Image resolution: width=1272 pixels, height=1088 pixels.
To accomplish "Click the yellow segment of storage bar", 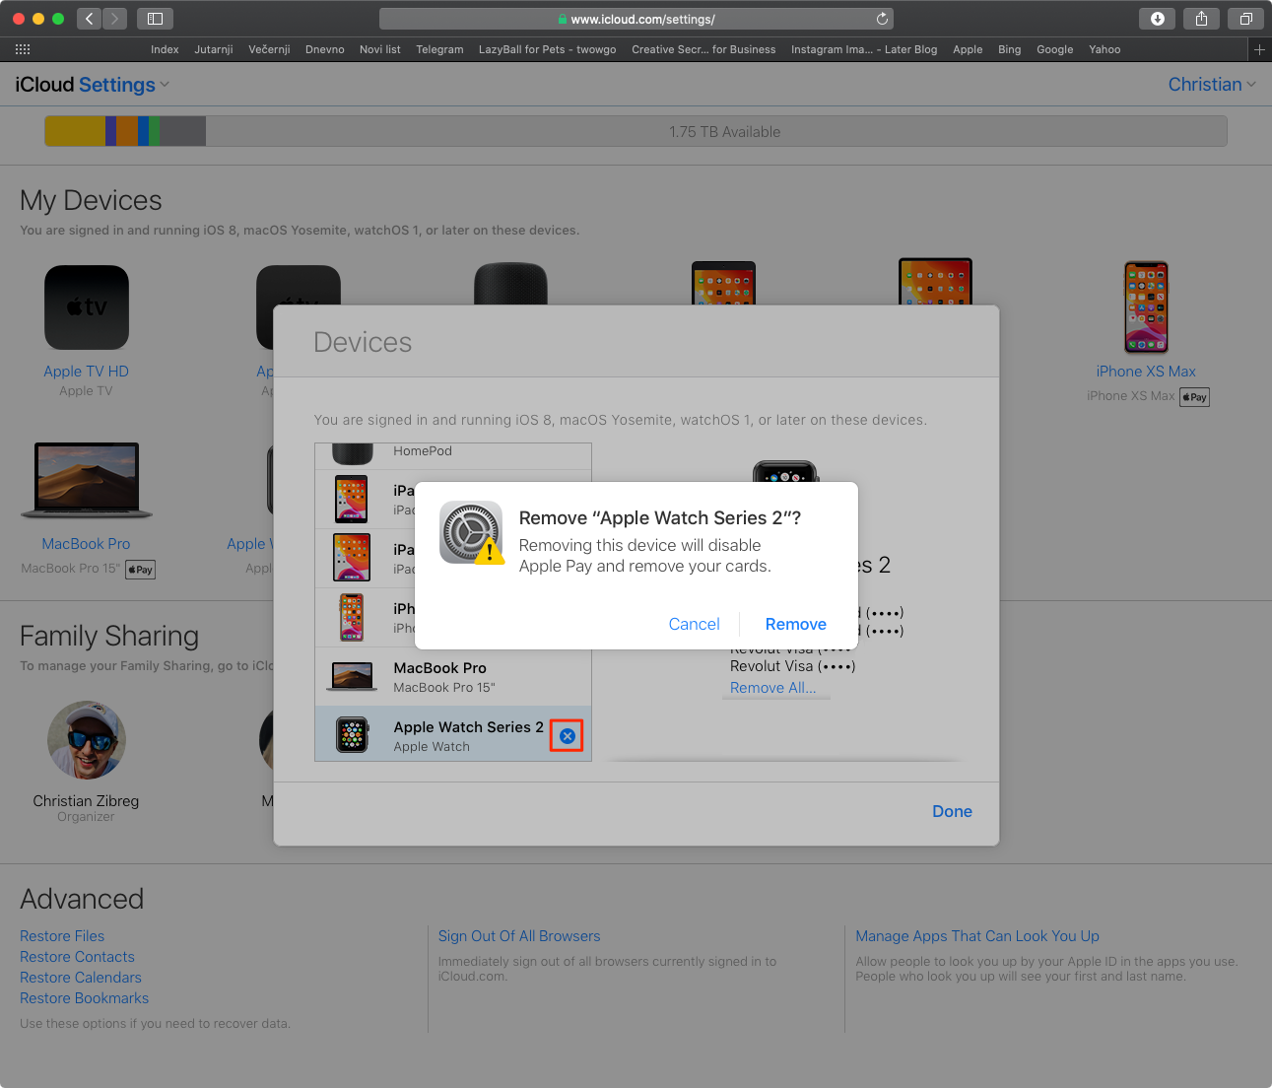I will tap(75, 131).
